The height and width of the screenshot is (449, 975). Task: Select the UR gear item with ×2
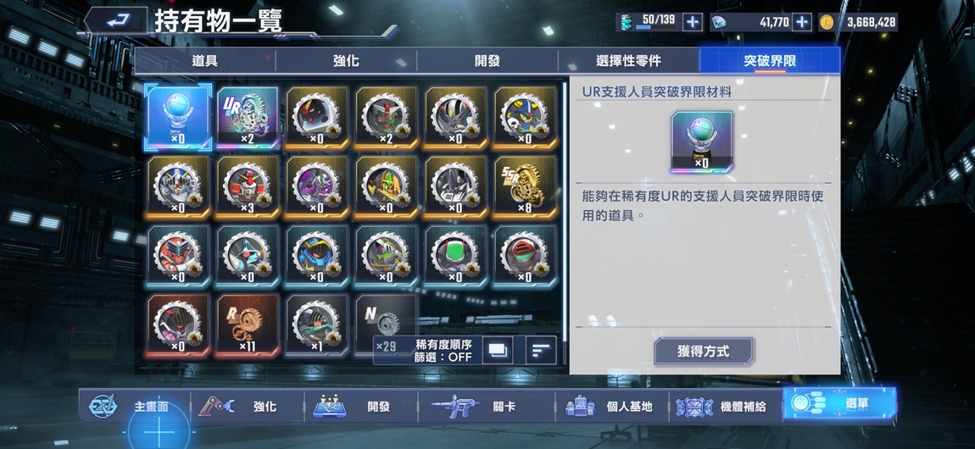[248, 118]
